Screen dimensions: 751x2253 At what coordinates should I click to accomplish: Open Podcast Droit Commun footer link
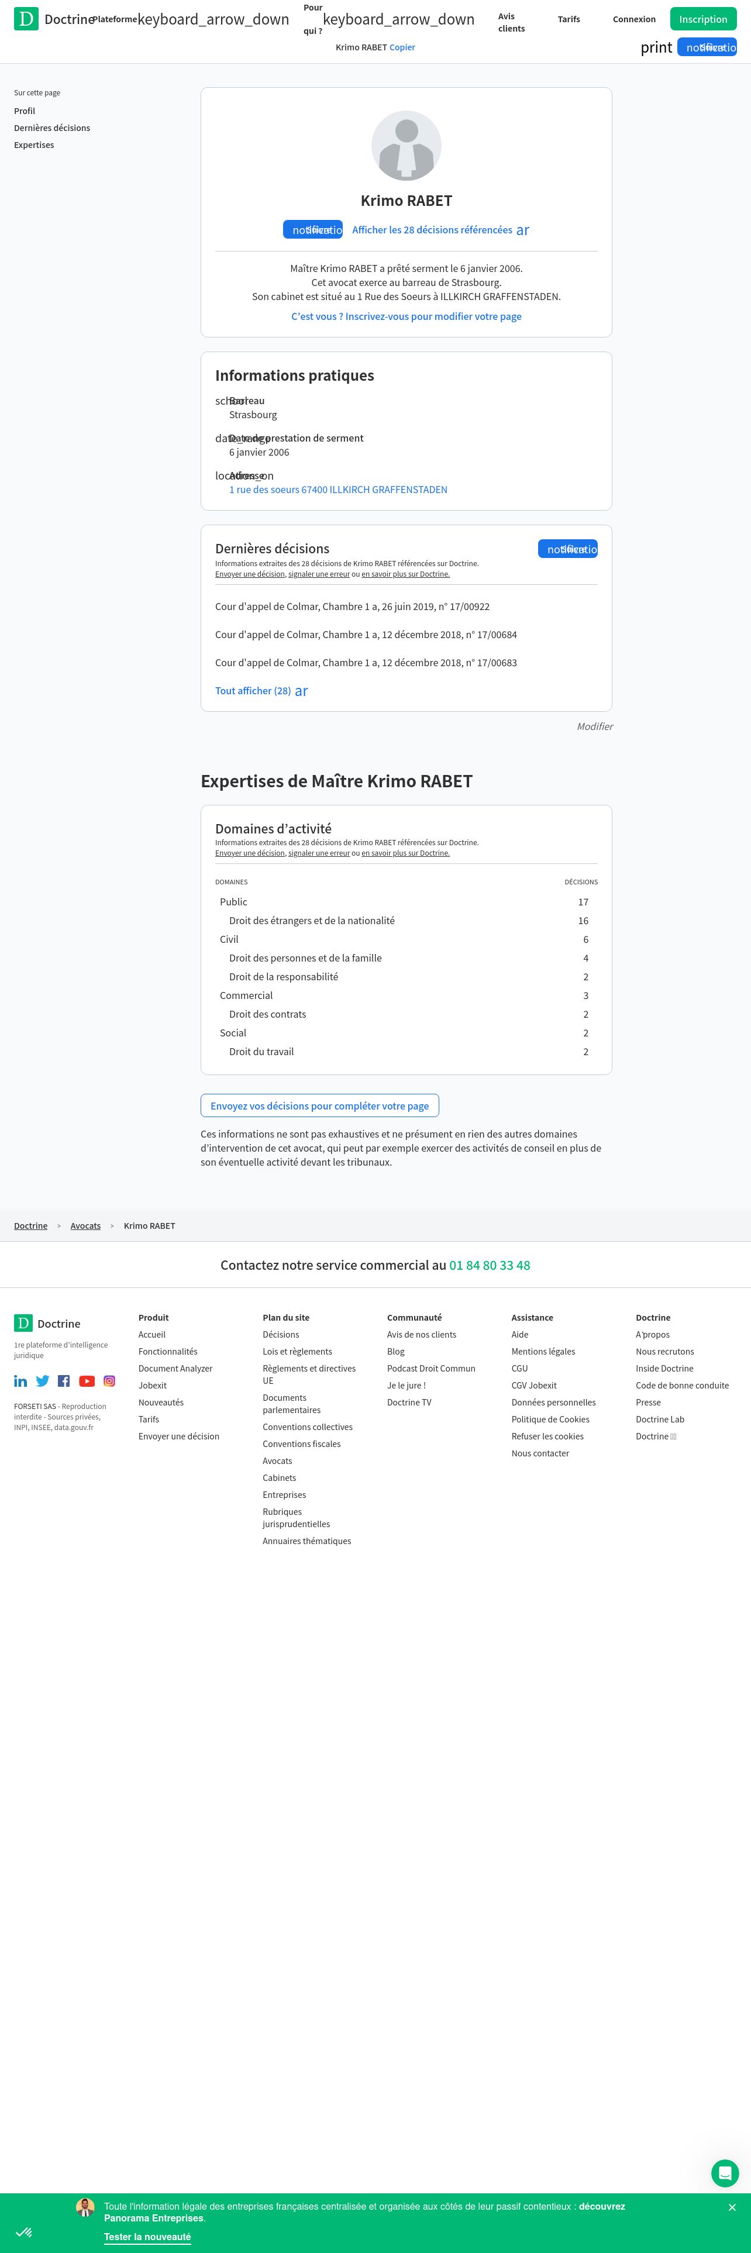(x=431, y=1369)
